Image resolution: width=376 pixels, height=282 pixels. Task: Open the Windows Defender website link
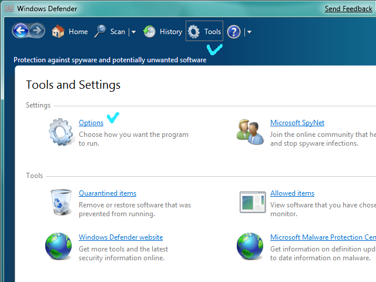120,237
